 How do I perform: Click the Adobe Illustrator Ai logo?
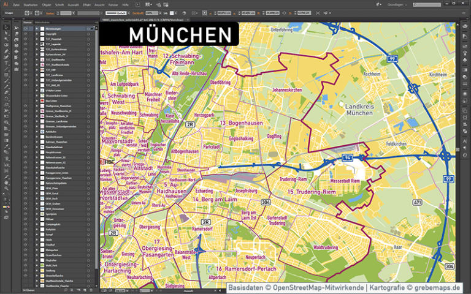pyautogui.click(x=6, y=4)
